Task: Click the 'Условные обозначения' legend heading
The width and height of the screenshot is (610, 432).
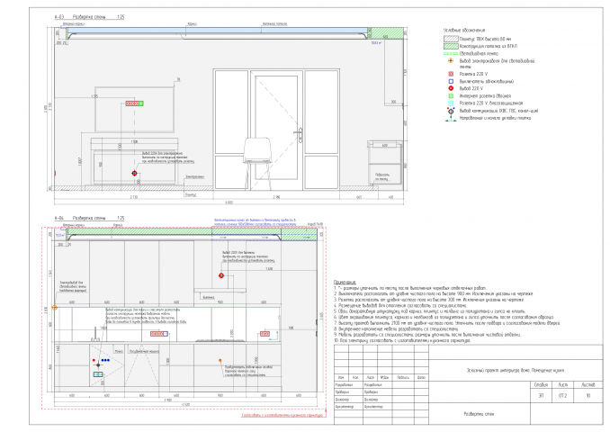Action: point(464,30)
